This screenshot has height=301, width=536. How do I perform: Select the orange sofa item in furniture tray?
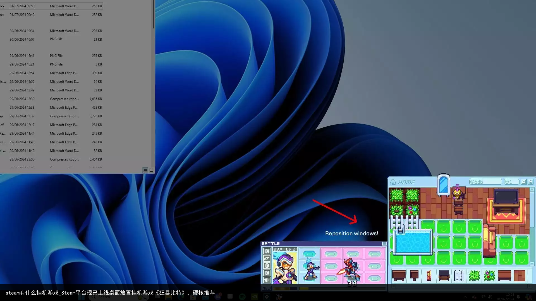(x=429, y=275)
